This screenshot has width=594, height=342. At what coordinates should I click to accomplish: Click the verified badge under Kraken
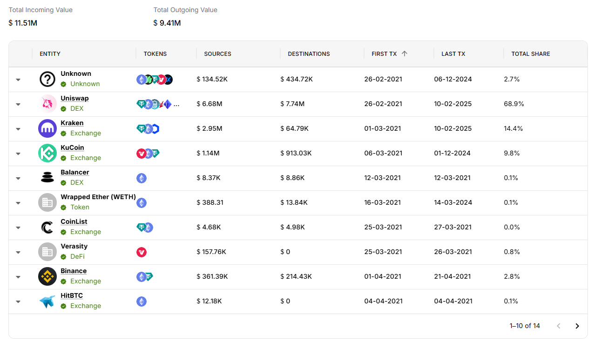click(63, 134)
